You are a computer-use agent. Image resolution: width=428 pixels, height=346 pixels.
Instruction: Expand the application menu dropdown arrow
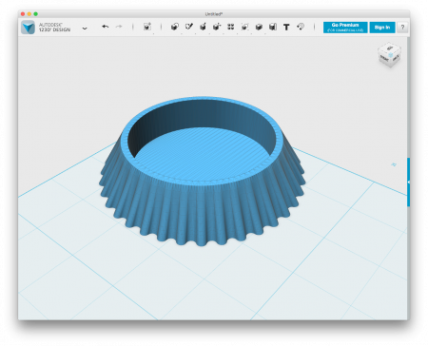tap(85, 29)
